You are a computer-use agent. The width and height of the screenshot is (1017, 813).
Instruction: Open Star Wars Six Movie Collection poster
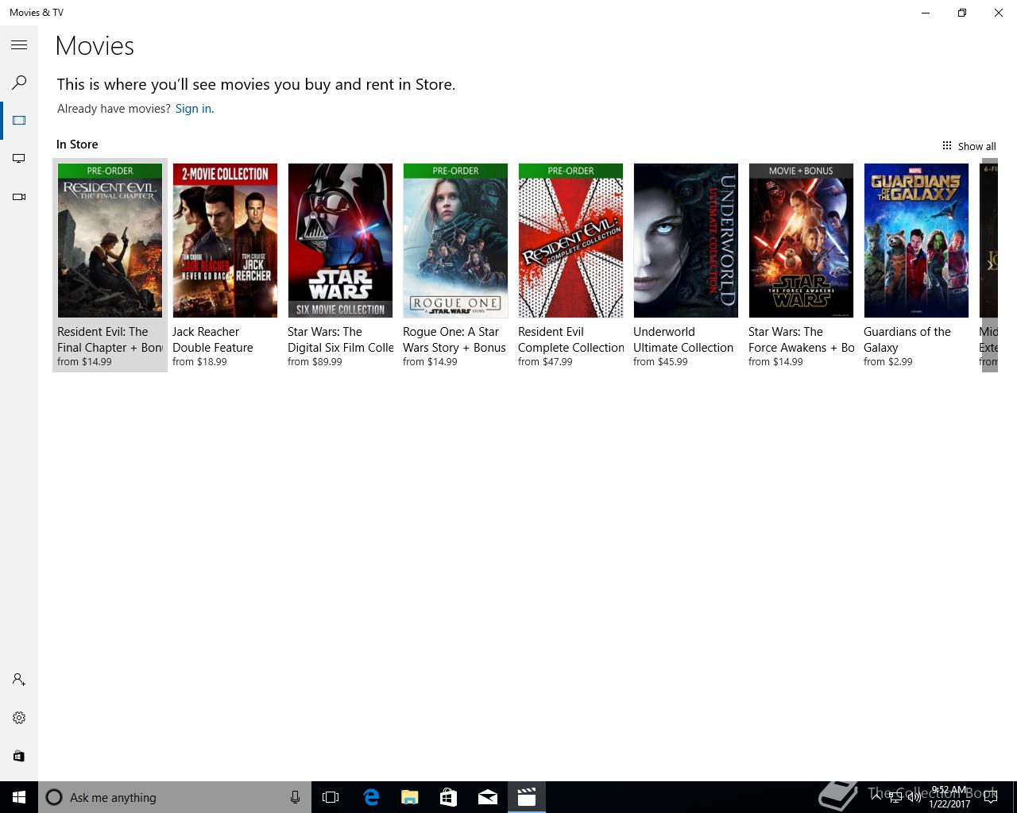(340, 241)
